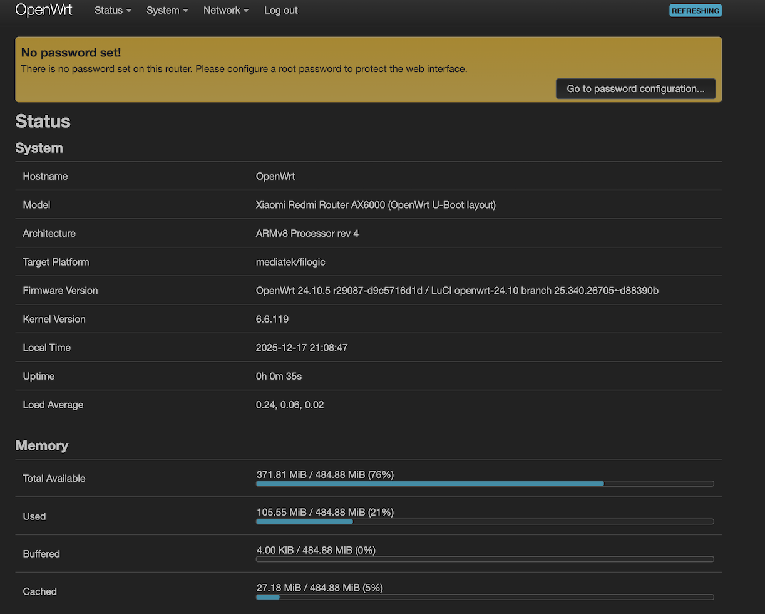Click the mediatek/filogic target platform value

290,262
